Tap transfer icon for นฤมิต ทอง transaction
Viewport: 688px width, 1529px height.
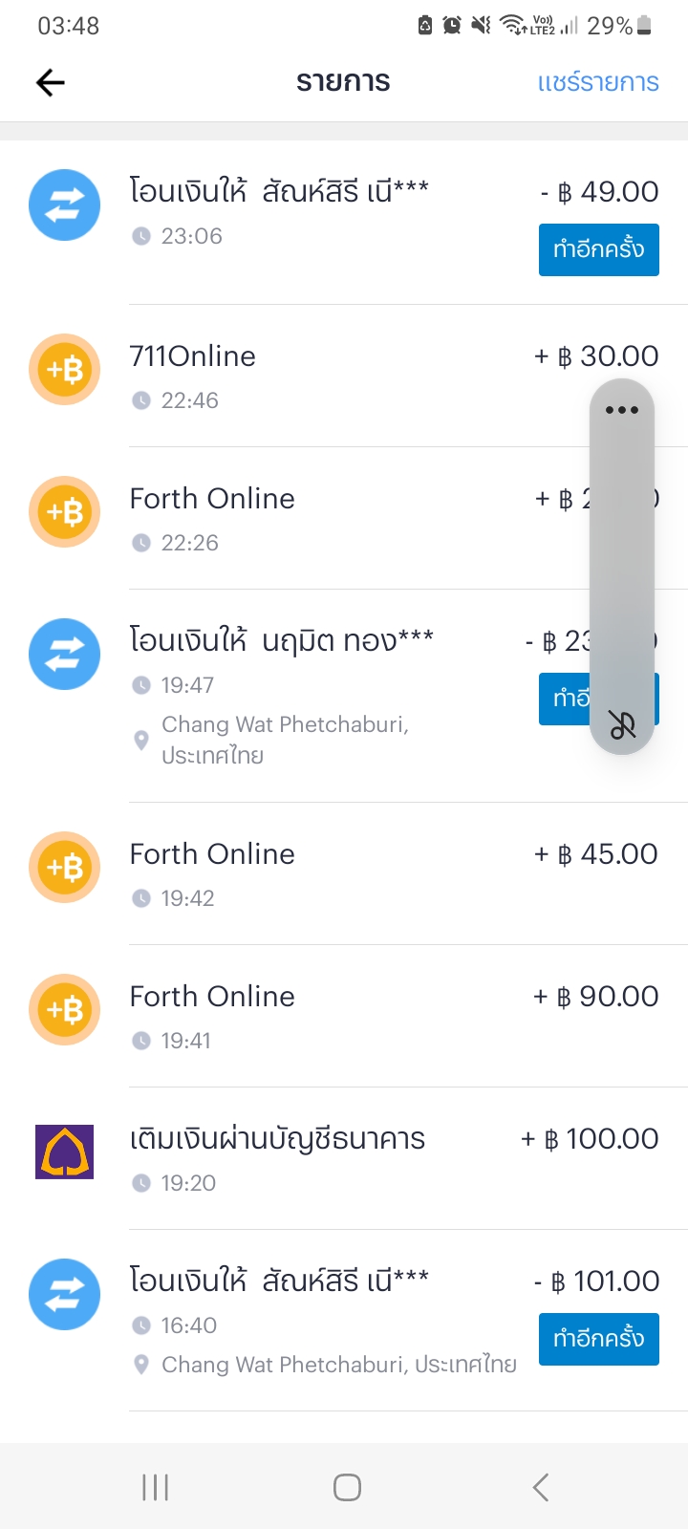click(x=64, y=654)
